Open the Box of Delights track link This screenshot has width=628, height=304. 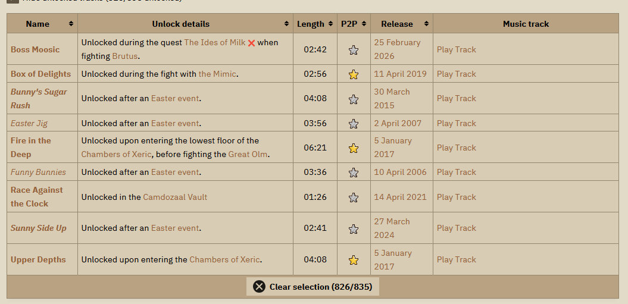[x=40, y=74]
